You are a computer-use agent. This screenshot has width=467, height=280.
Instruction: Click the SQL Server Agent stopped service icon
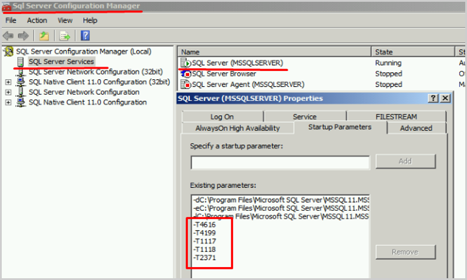click(186, 84)
